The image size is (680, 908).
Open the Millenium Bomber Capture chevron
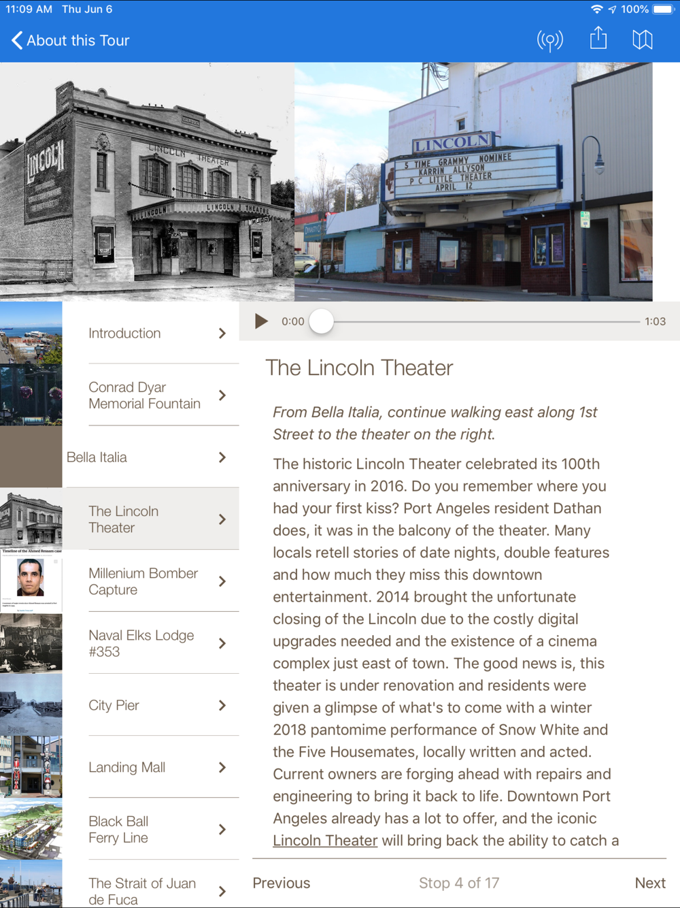tap(222, 581)
